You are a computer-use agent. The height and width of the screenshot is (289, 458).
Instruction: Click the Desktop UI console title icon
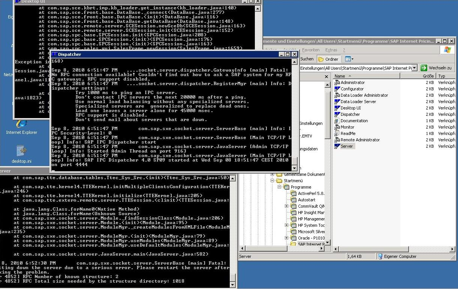(x=17, y=1)
